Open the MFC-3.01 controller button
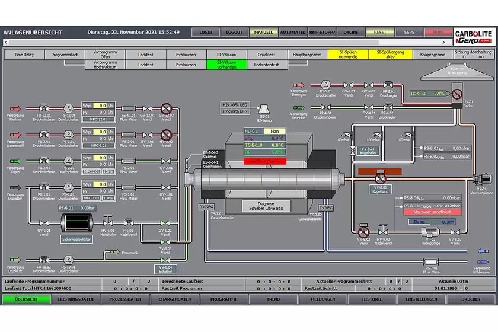Image resolution: width=498 pixels, height=332 pixels. click(x=98, y=145)
